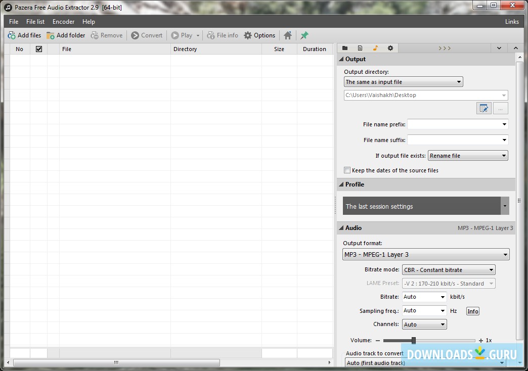Expand all sections with down chevron

point(499,48)
